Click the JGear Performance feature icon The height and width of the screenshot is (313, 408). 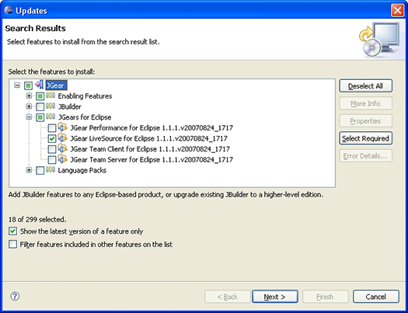(x=62, y=127)
